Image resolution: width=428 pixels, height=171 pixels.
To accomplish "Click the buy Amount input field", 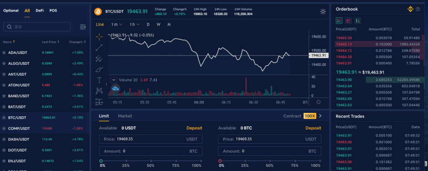I will (151, 151).
